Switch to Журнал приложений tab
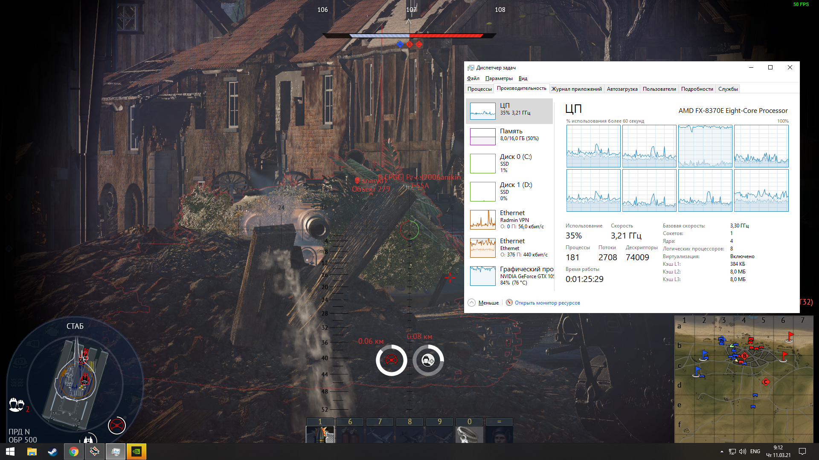 [x=576, y=89]
